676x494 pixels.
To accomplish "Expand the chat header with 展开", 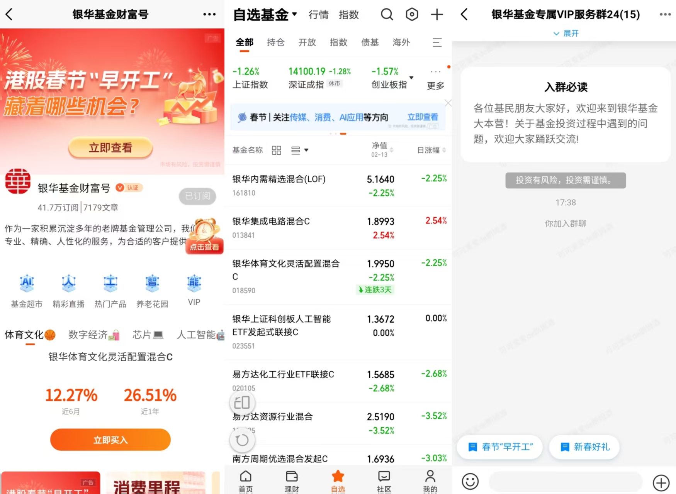I will pos(566,33).
